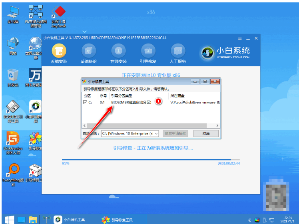Switch to 小白装机工具 taskbar item
Screen dimensions: 299x224
70,220
